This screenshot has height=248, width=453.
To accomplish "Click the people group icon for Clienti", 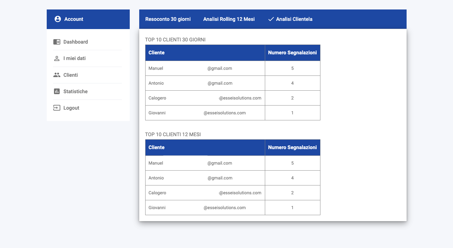I will 57,75.
